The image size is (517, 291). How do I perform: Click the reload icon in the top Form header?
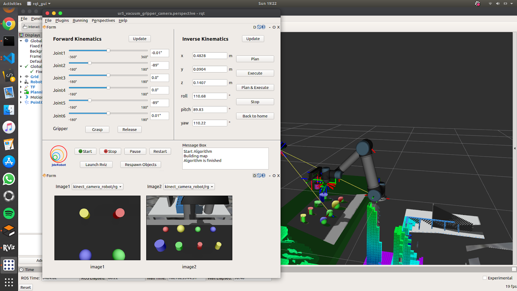click(x=259, y=27)
